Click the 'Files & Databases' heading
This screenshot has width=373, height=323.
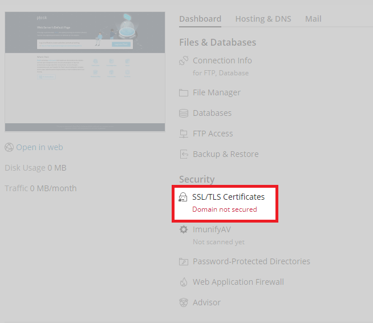pos(218,42)
